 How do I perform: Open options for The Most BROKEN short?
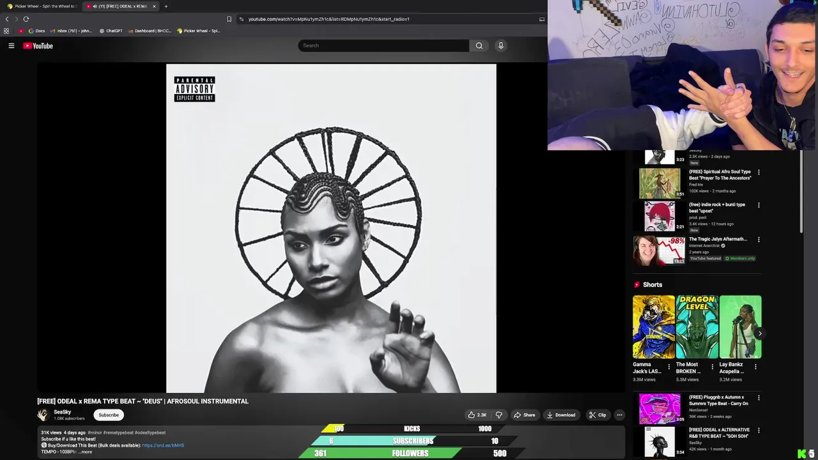(x=712, y=367)
